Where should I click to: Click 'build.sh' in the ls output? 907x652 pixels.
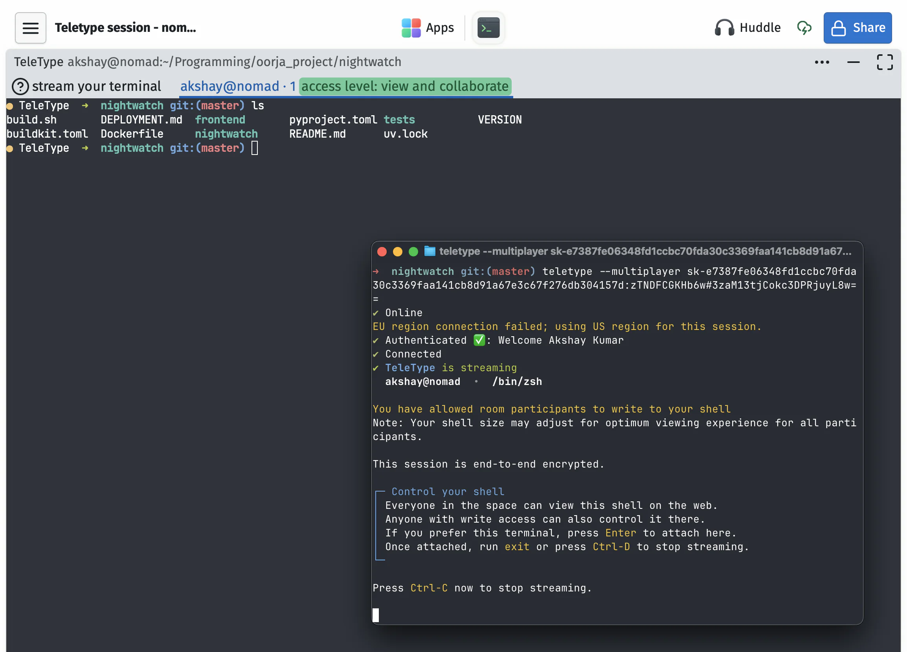coord(31,120)
